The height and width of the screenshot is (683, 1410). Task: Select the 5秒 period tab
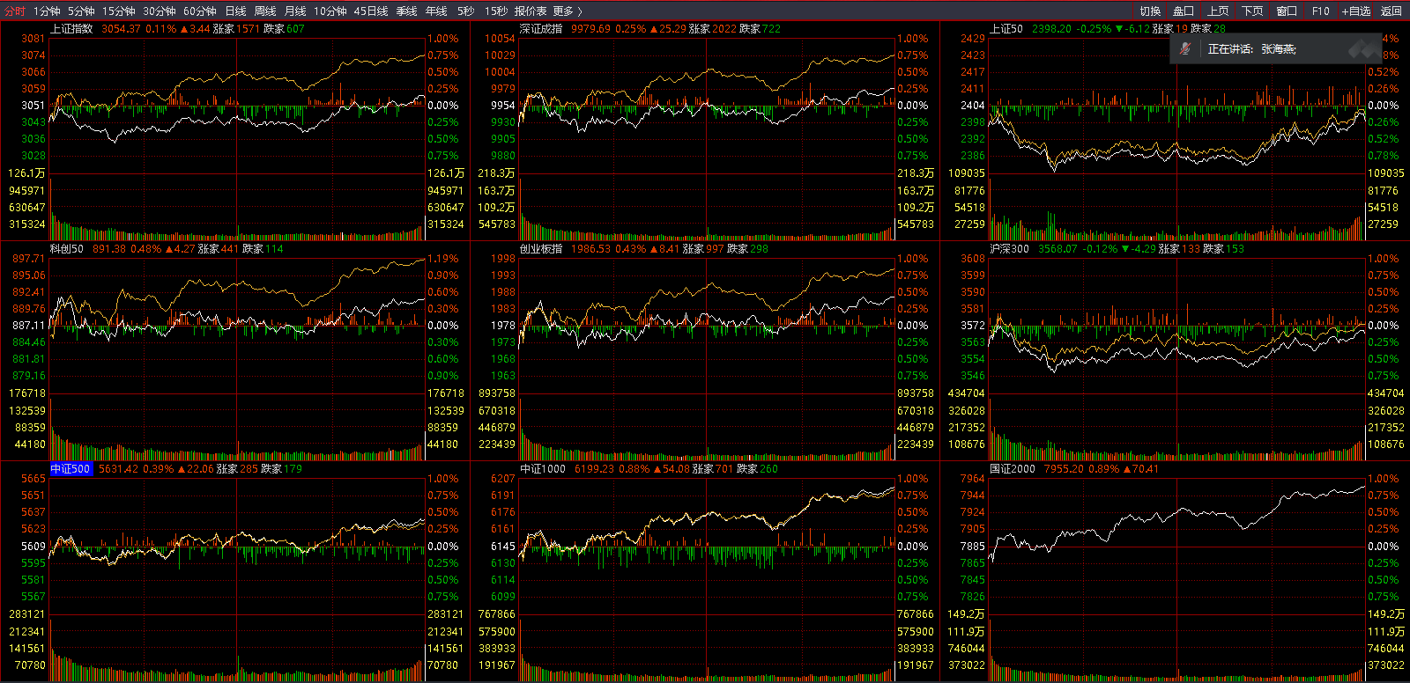(465, 11)
